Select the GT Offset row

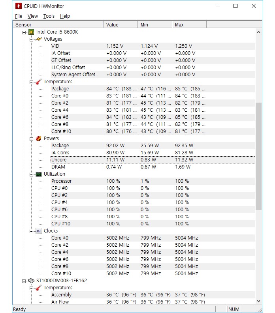click(x=153, y=60)
